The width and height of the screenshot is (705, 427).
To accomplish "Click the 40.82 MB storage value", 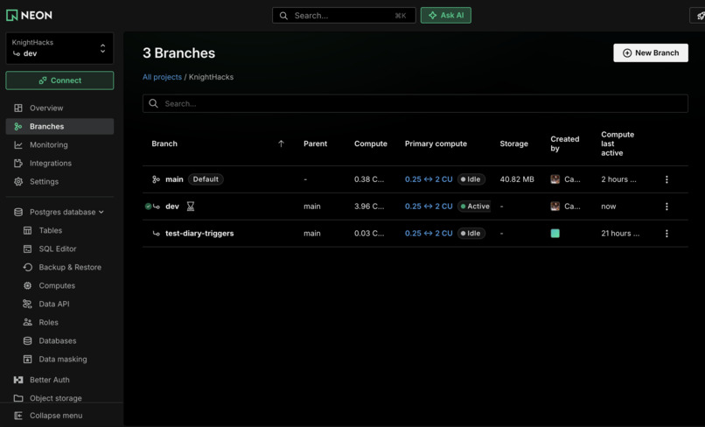I will 517,179.
